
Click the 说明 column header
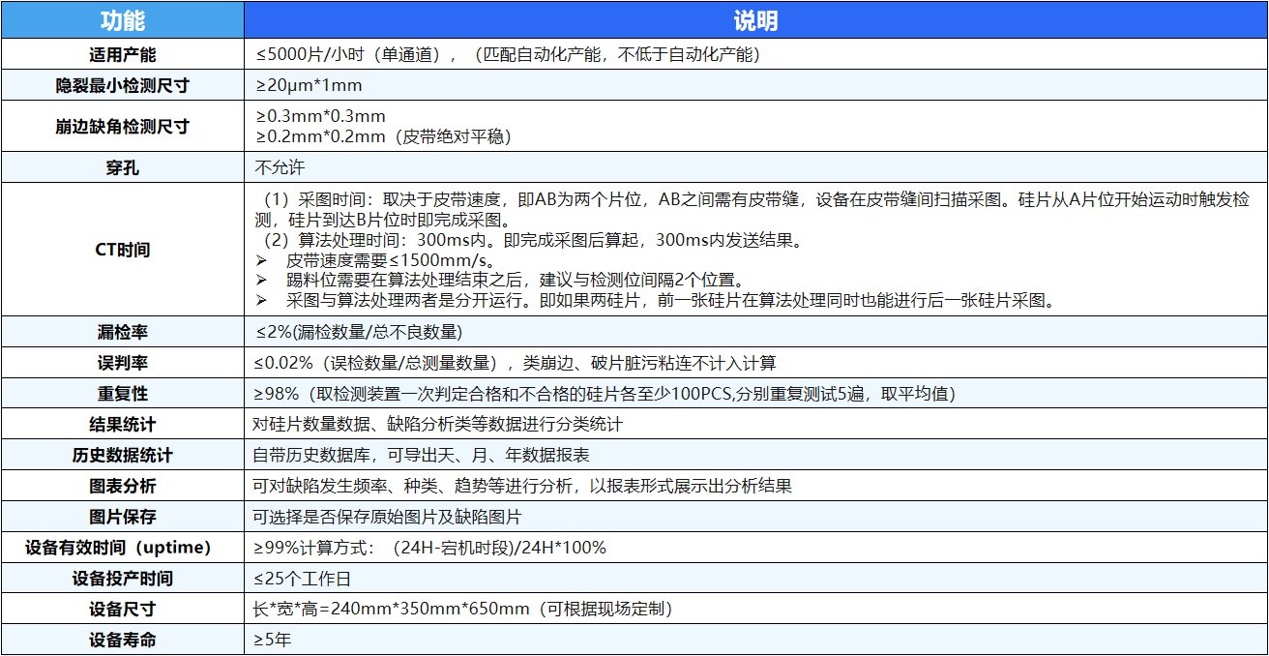coord(754,20)
